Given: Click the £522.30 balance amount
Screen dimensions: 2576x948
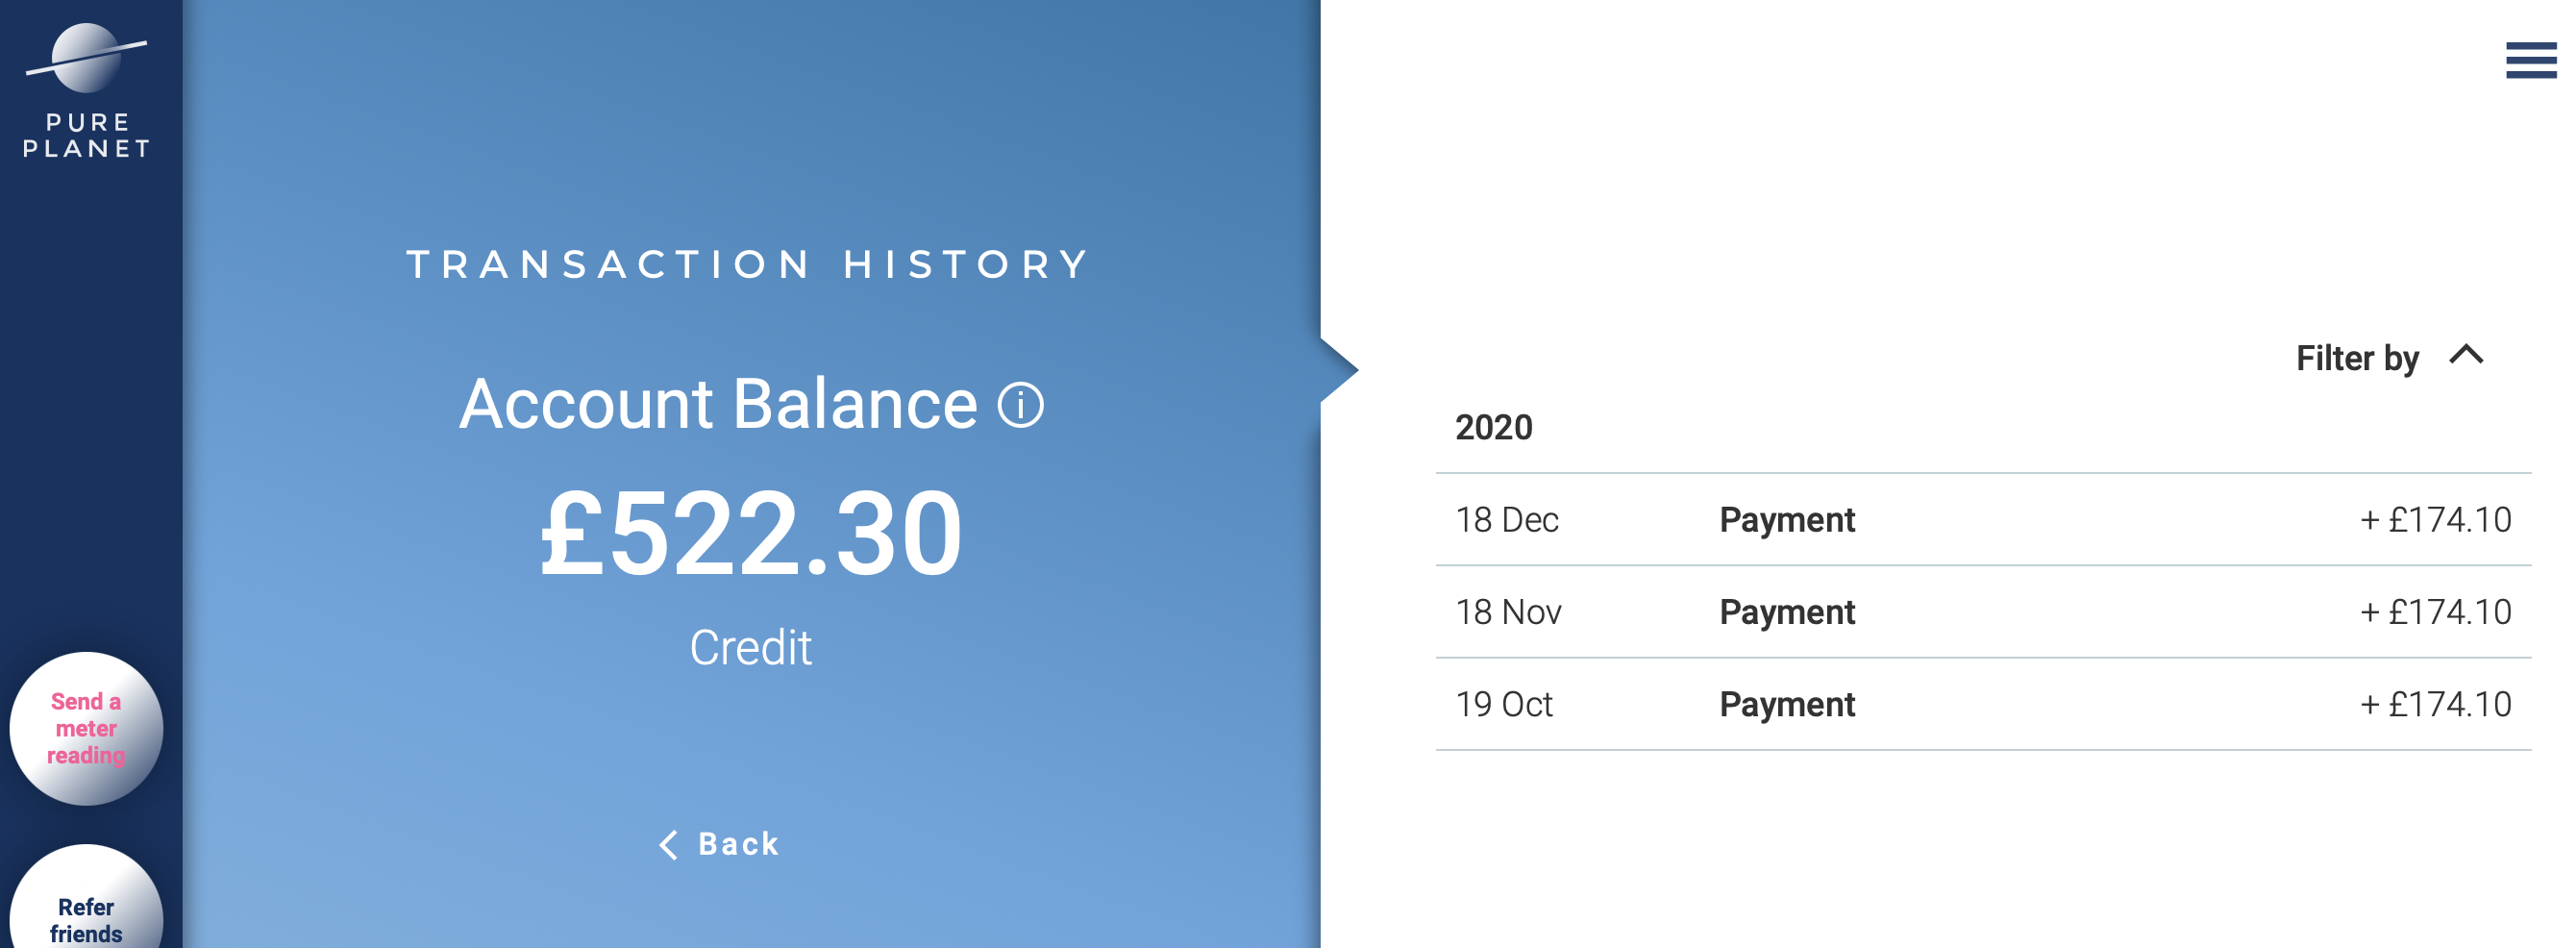Looking at the screenshot, I should (x=750, y=533).
